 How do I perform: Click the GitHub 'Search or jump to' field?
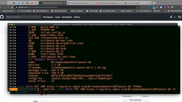(23, 17)
